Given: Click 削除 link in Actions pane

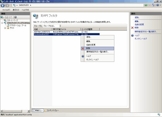Looking at the screenshot, I should coord(136,28).
